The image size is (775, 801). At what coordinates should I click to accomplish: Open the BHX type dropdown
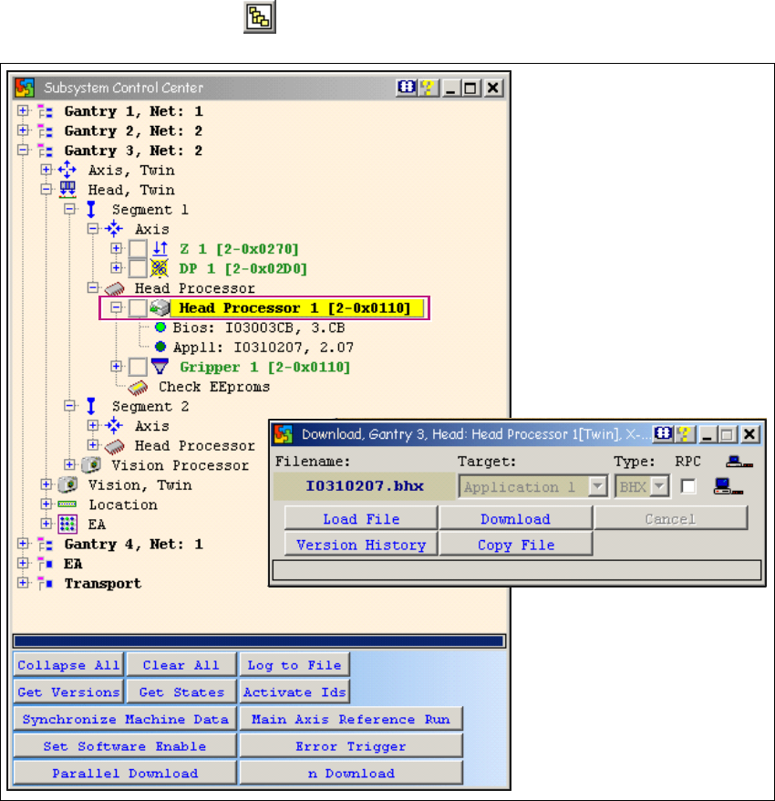point(659,486)
